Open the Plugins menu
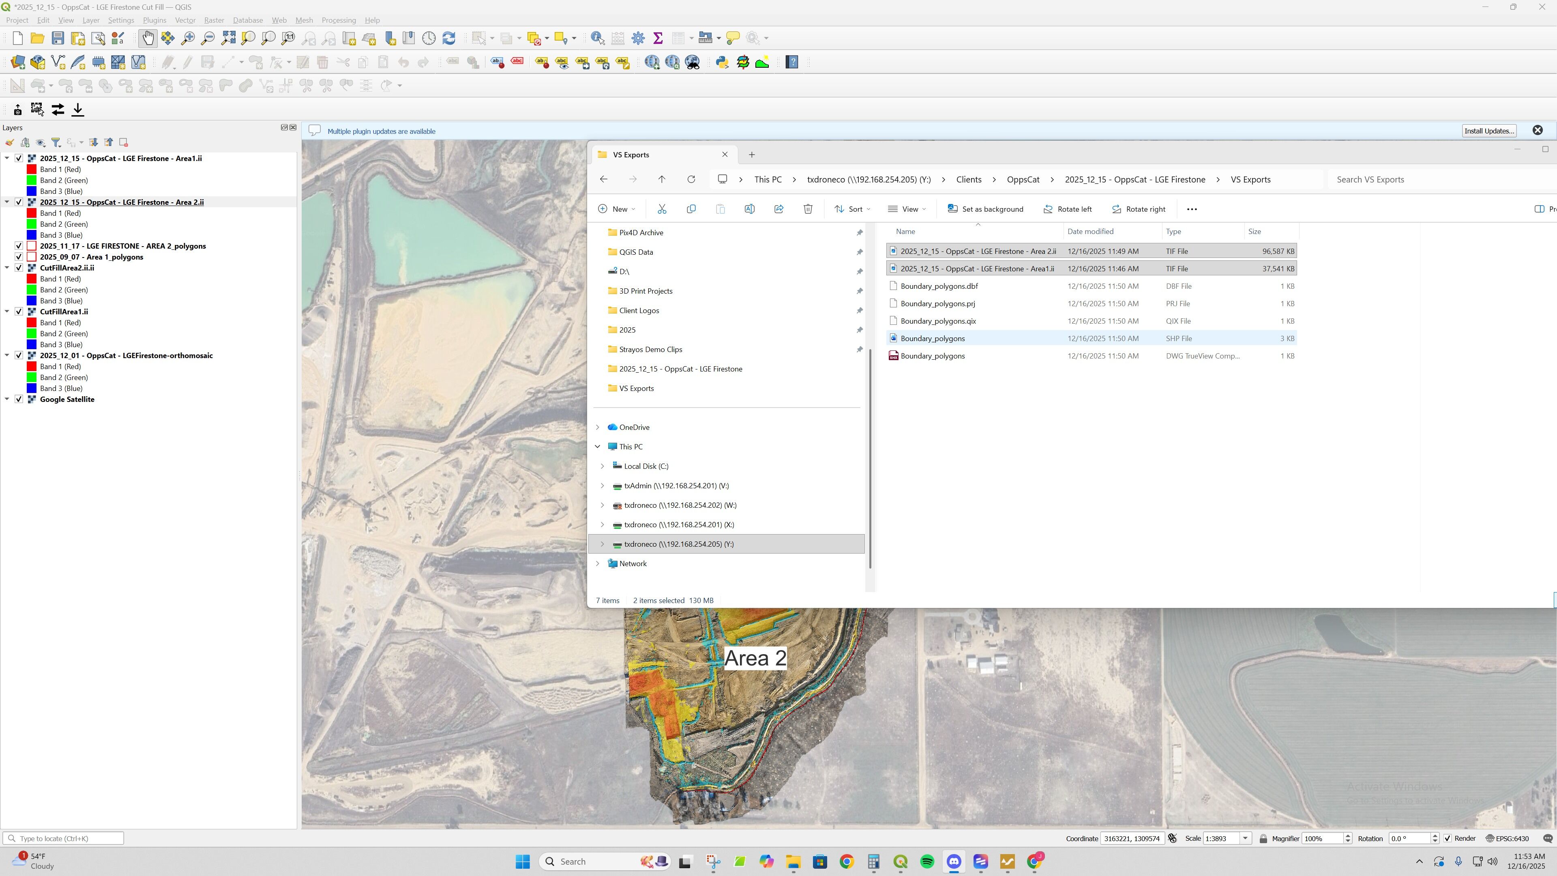 (x=154, y=20)
